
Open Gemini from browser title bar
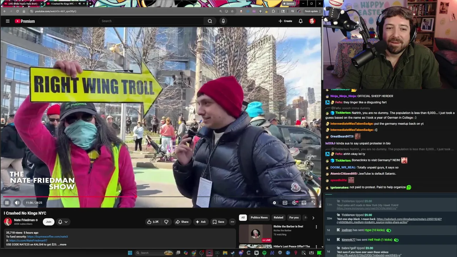point(288,4)
